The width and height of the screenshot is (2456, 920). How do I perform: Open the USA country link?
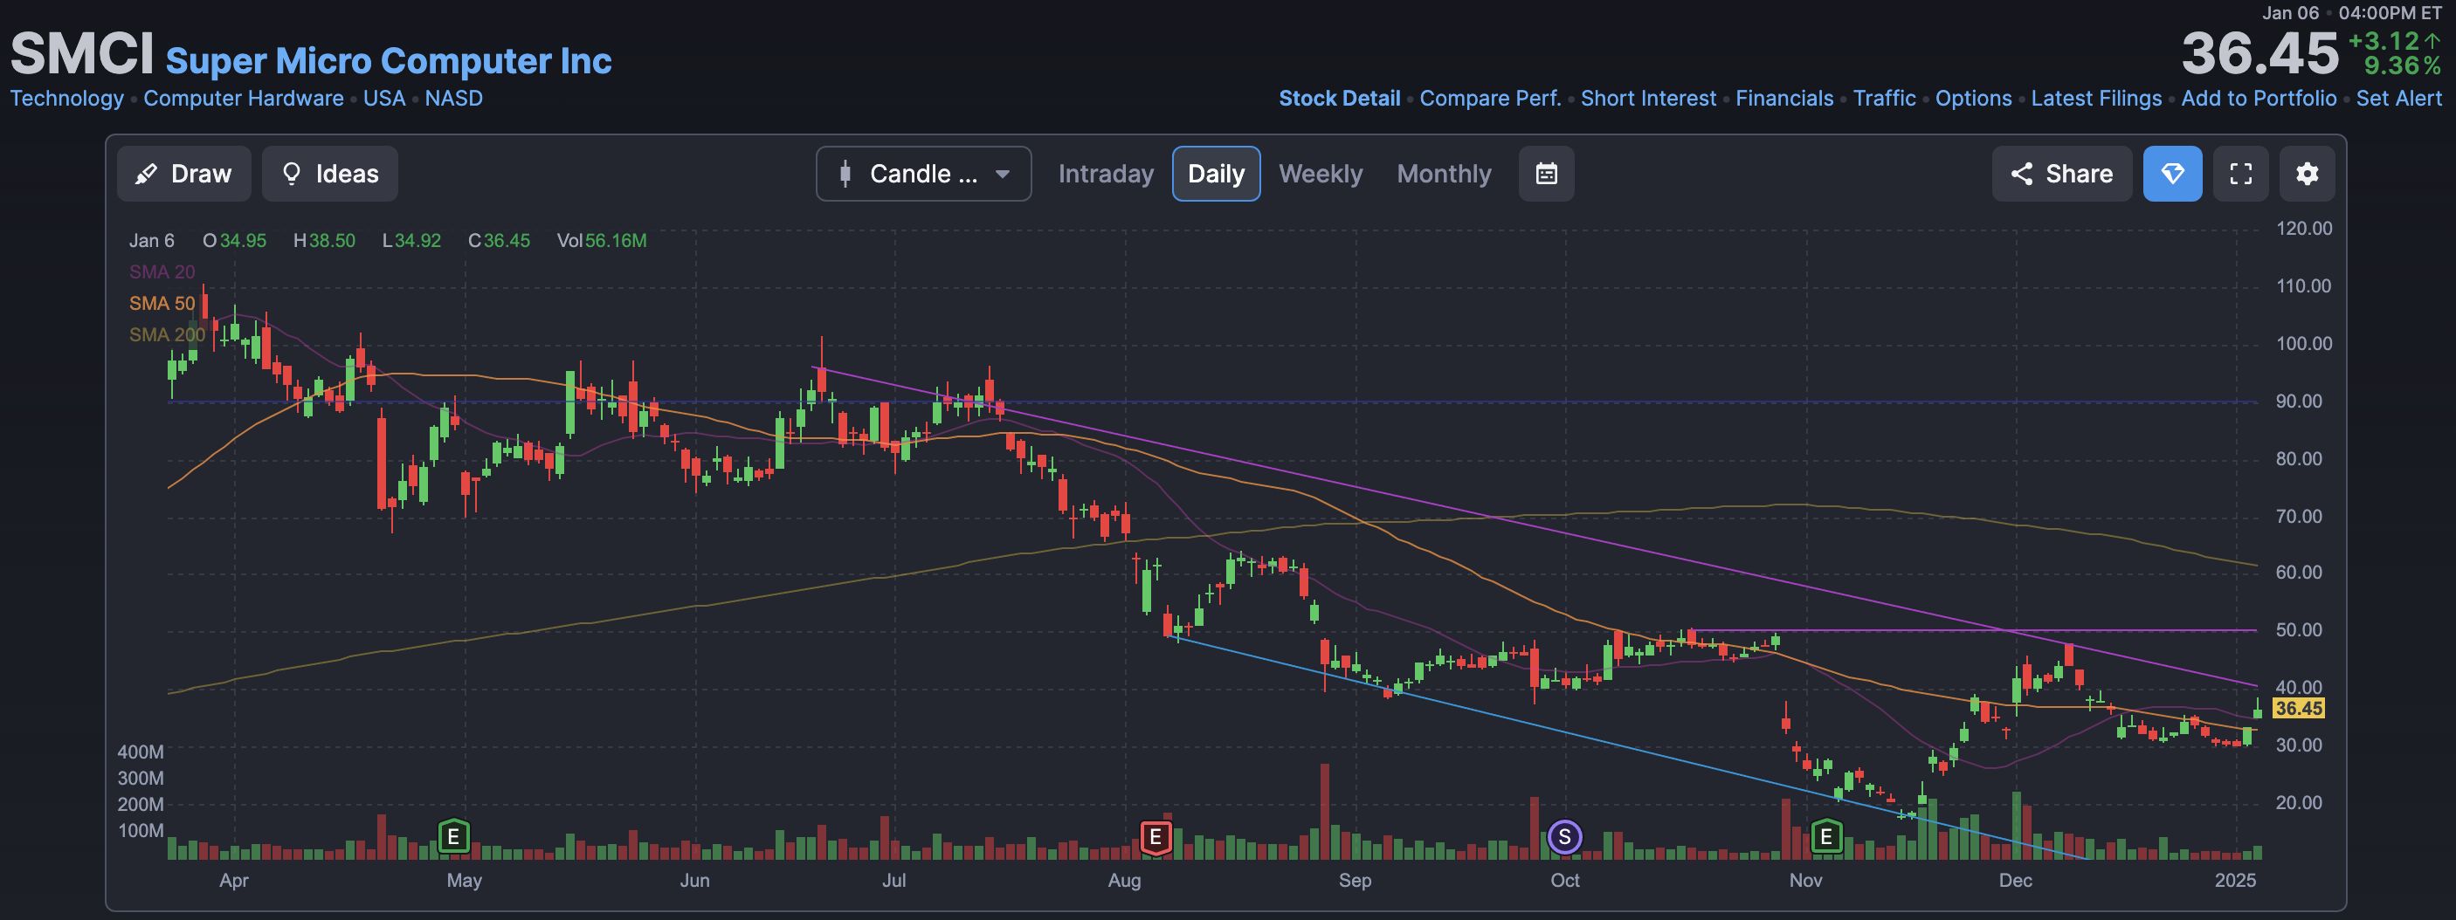click(384, 98)
